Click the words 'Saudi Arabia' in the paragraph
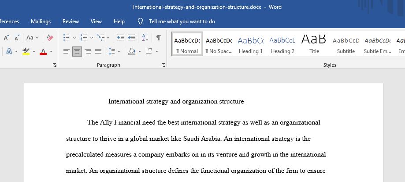 [x=202, y=139]
